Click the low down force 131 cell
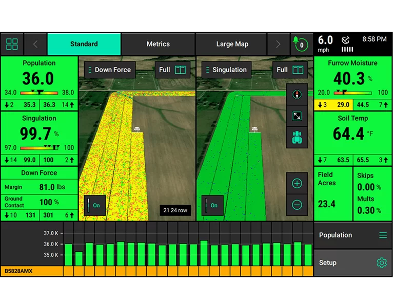The width and height of the screenshot is (394, 308). 20,215
